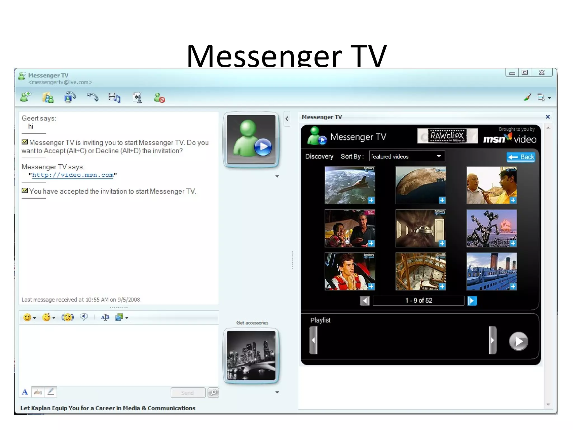Screen dimensions: 573x430
Task: Click the Get accessories link
Action: point(252,323)
